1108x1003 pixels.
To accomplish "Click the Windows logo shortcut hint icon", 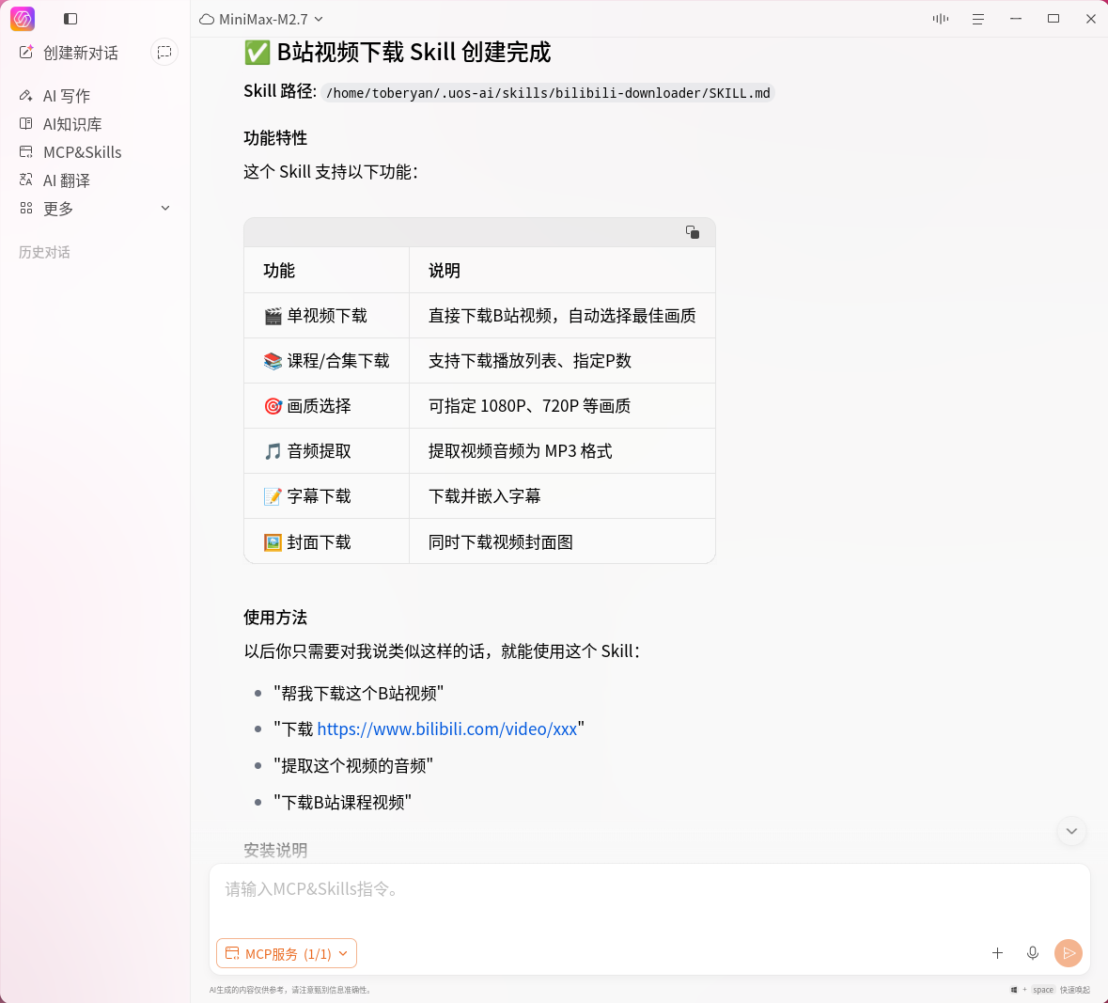I will tap(1014, 990).
